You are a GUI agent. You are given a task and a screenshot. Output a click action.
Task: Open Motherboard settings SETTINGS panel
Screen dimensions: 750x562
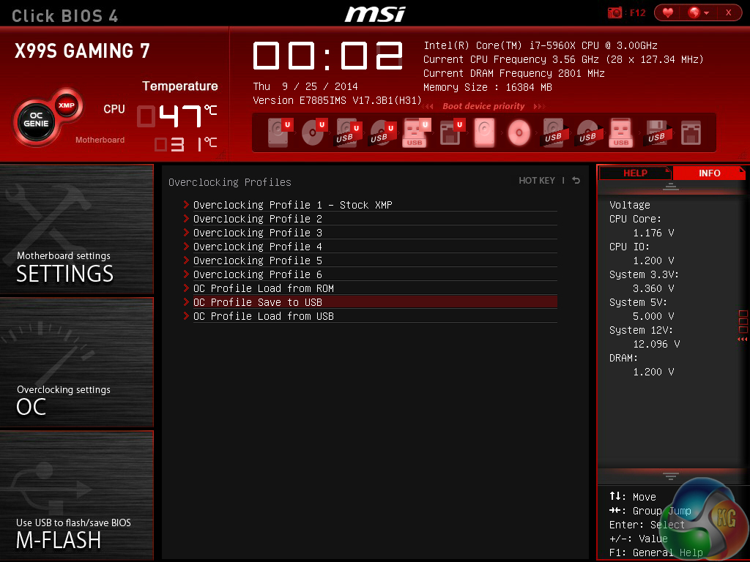pyautogui.click(x=76, y=228)
